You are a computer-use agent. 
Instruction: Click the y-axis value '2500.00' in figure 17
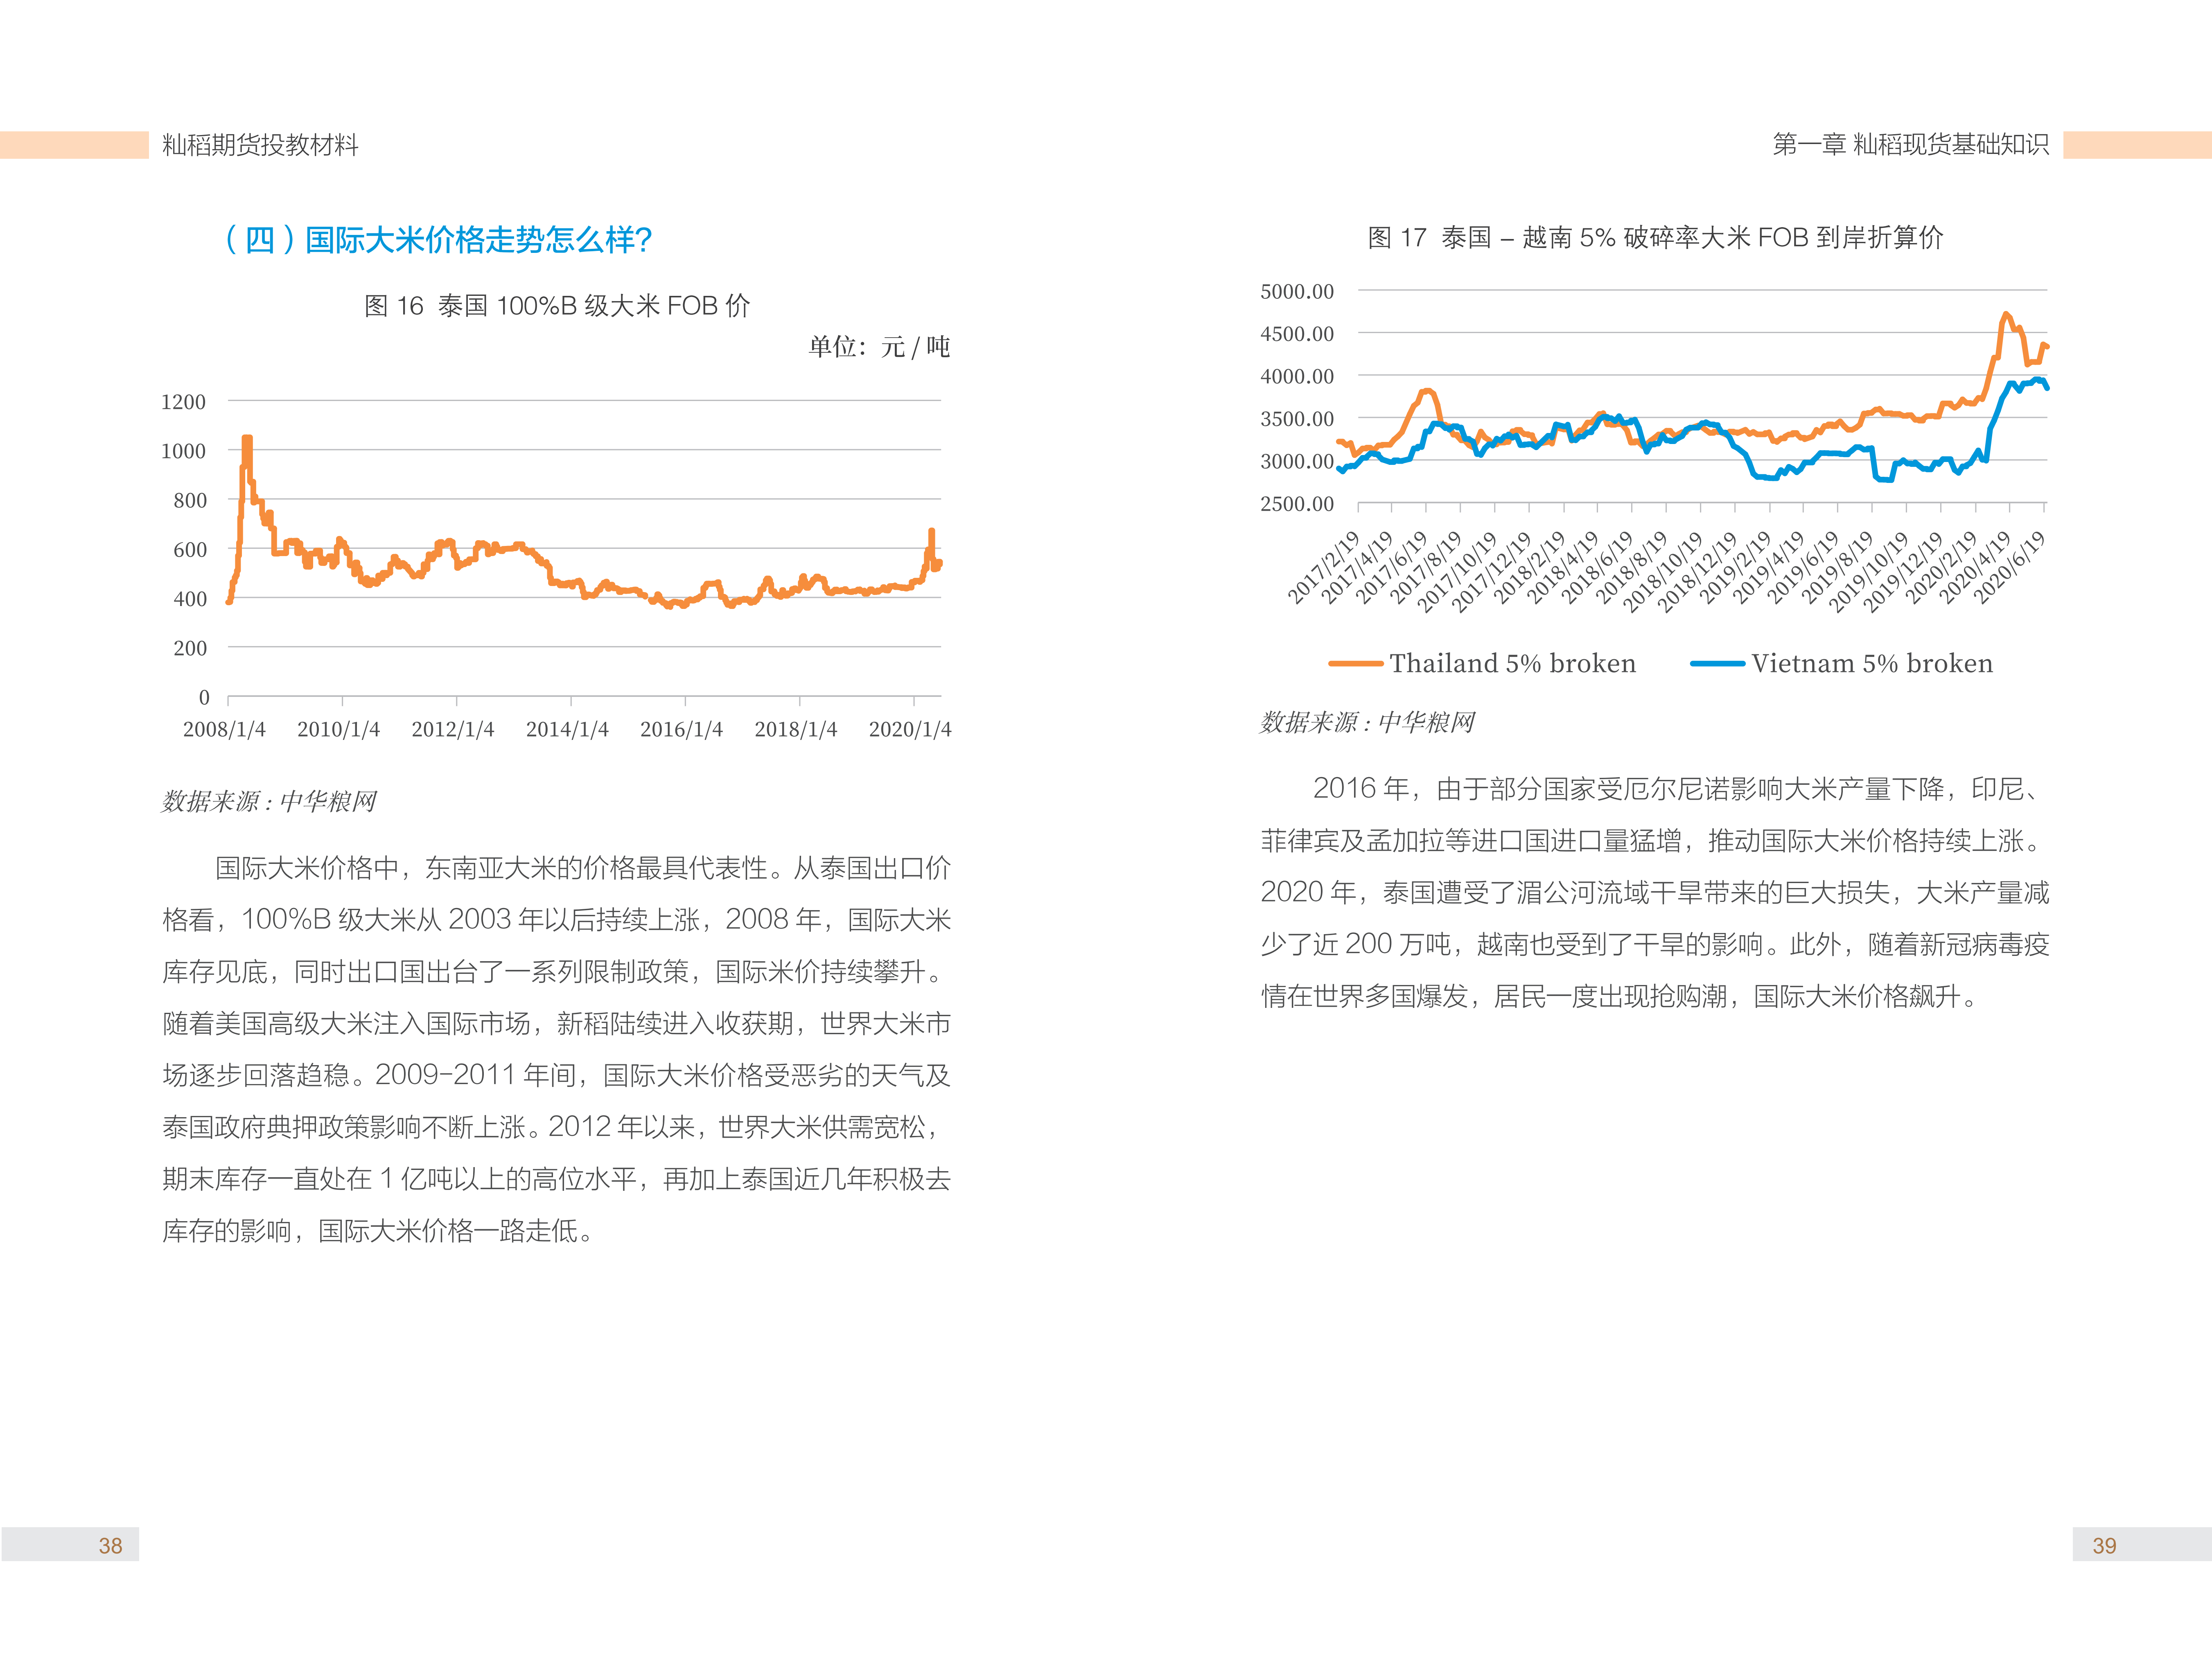pyautogui.click(x=1297, y=504)
